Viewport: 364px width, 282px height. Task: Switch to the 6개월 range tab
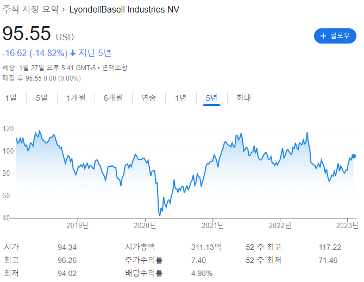(113, 98)
